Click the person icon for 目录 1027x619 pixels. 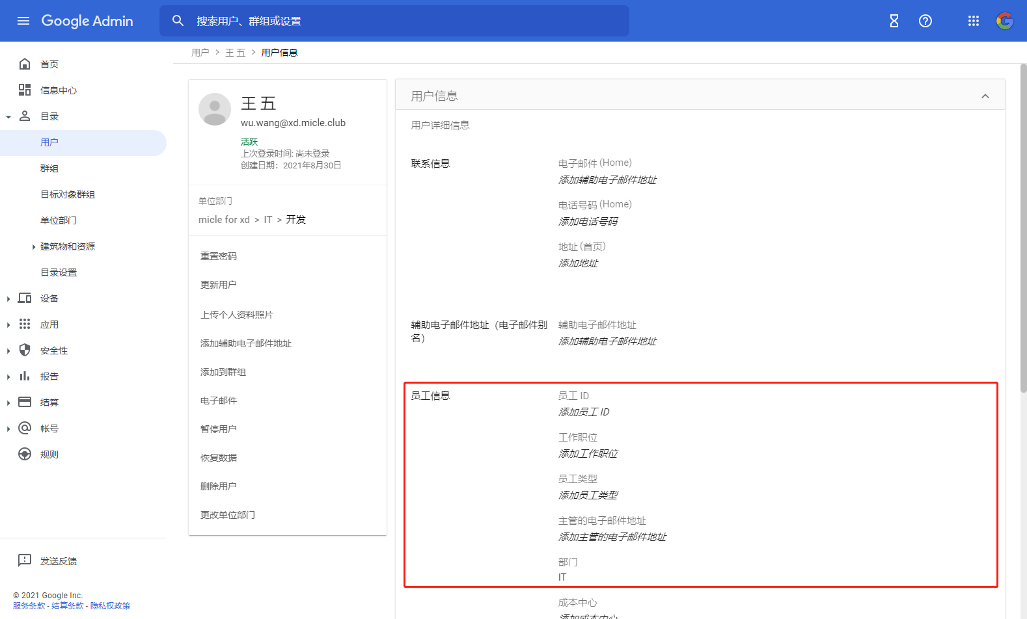point(25,116)
